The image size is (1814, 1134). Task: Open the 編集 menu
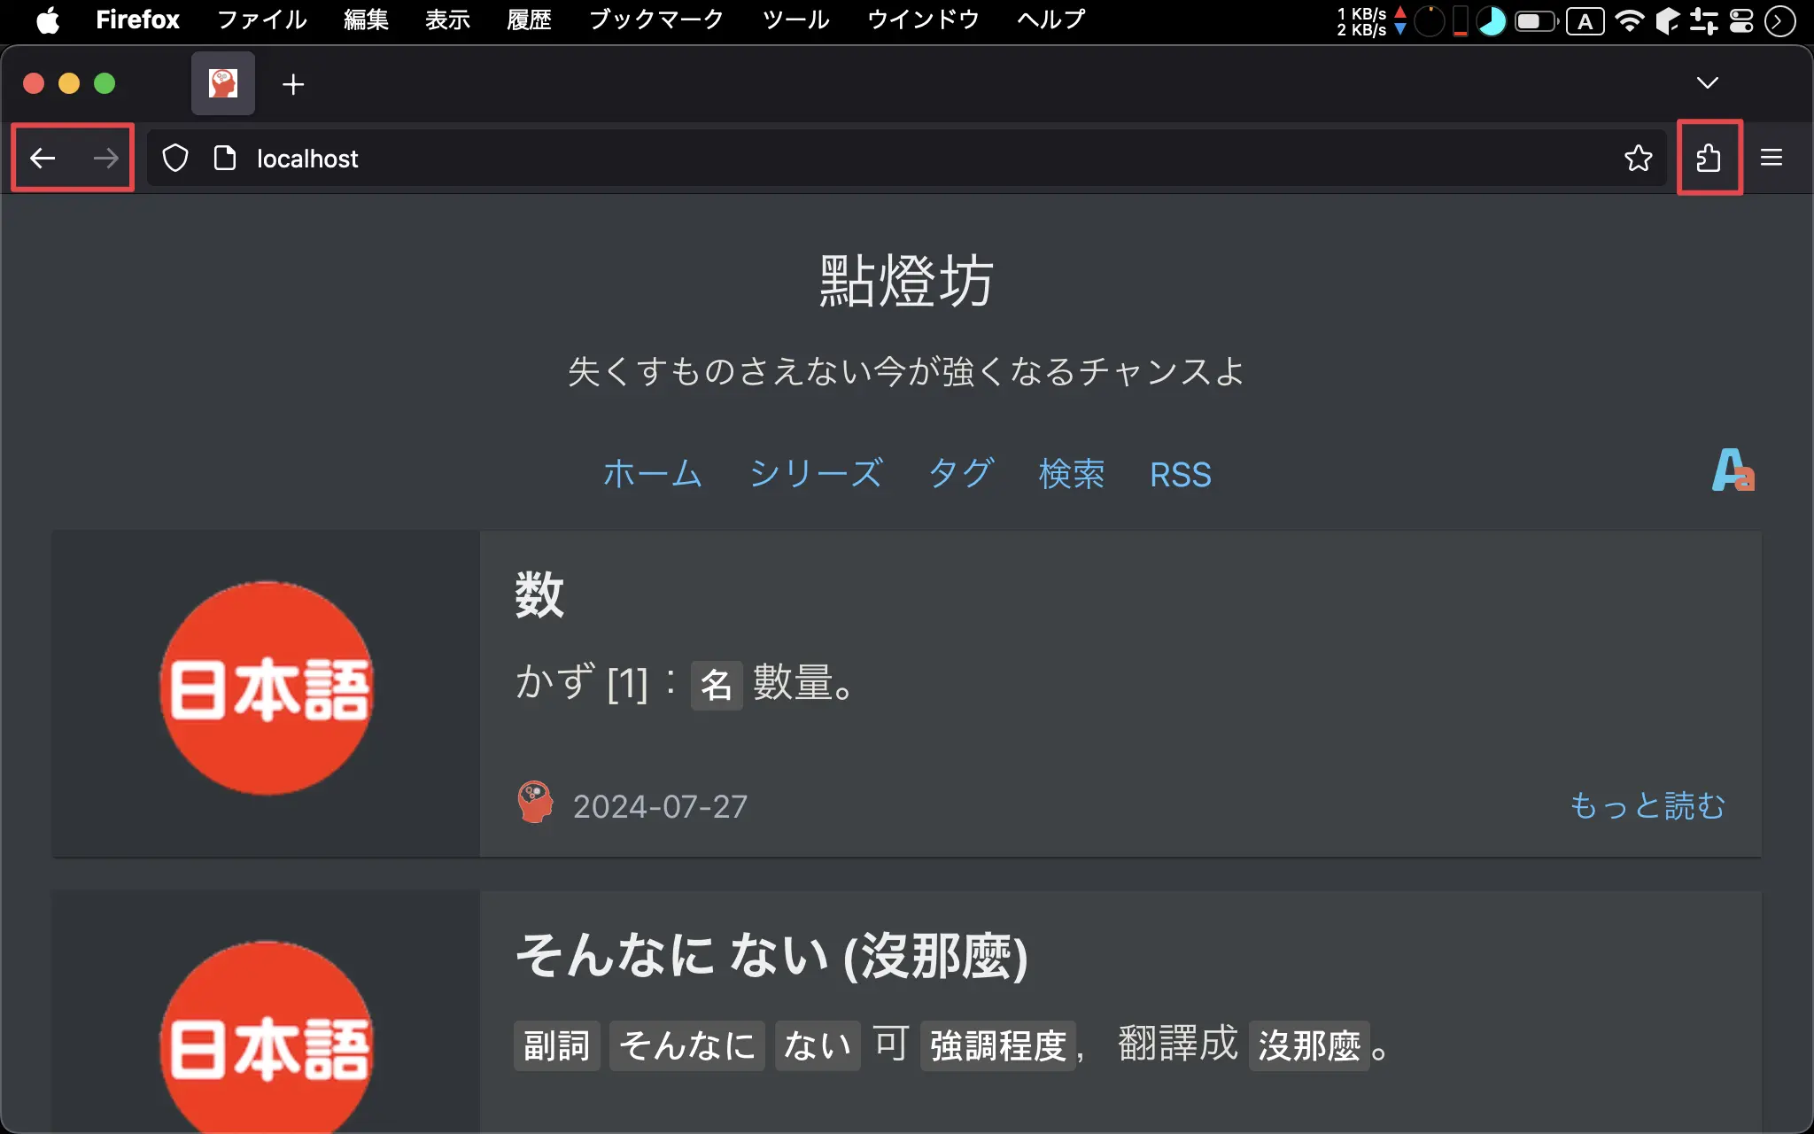(x=367, y=19)
